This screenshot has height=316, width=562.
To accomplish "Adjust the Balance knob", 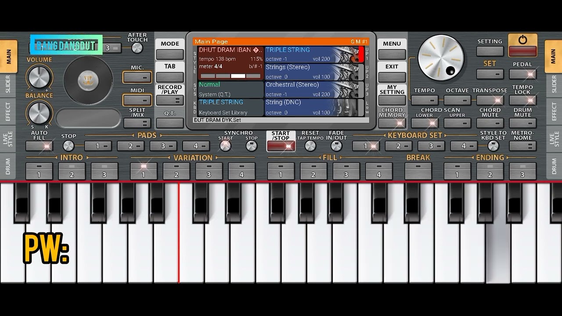I will 39,113.
